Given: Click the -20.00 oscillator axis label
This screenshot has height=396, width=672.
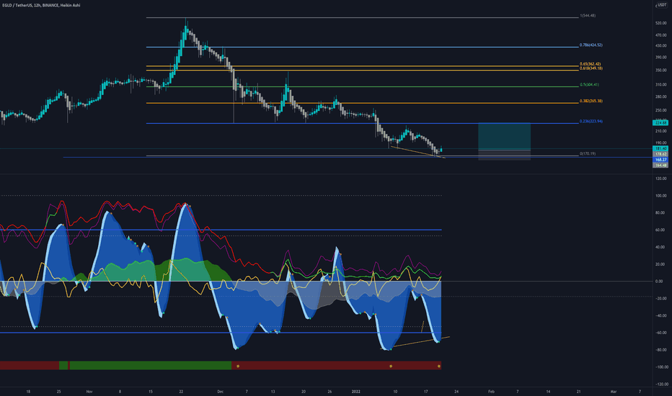Looking at the screenshot, I should pyautogui.click(x=661, y=298).
